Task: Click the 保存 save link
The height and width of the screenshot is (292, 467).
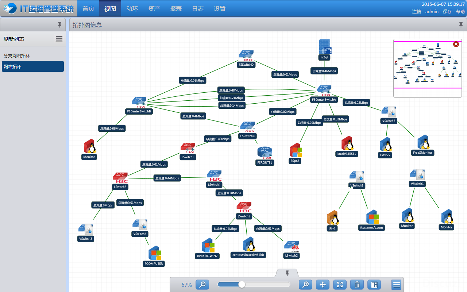Action: [447, 12]
